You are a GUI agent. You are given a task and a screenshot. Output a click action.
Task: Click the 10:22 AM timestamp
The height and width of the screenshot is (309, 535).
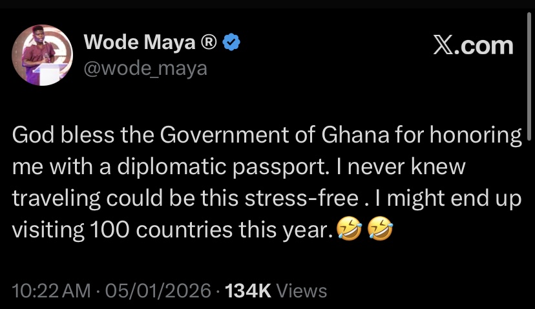[52, 291]
